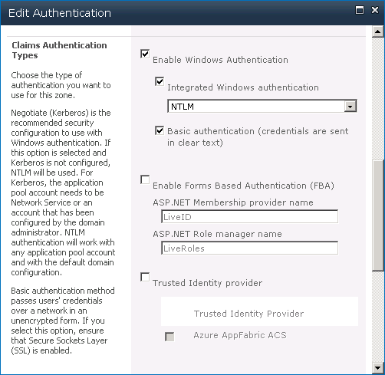Click the Azure AppFabric ACS label text
This screenshot has width=385, height=375.
(x=240, y=335)
